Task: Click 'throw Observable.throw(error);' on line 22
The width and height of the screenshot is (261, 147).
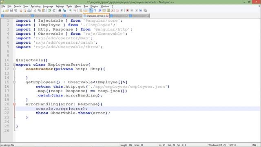Action: [x=73, y=113]
